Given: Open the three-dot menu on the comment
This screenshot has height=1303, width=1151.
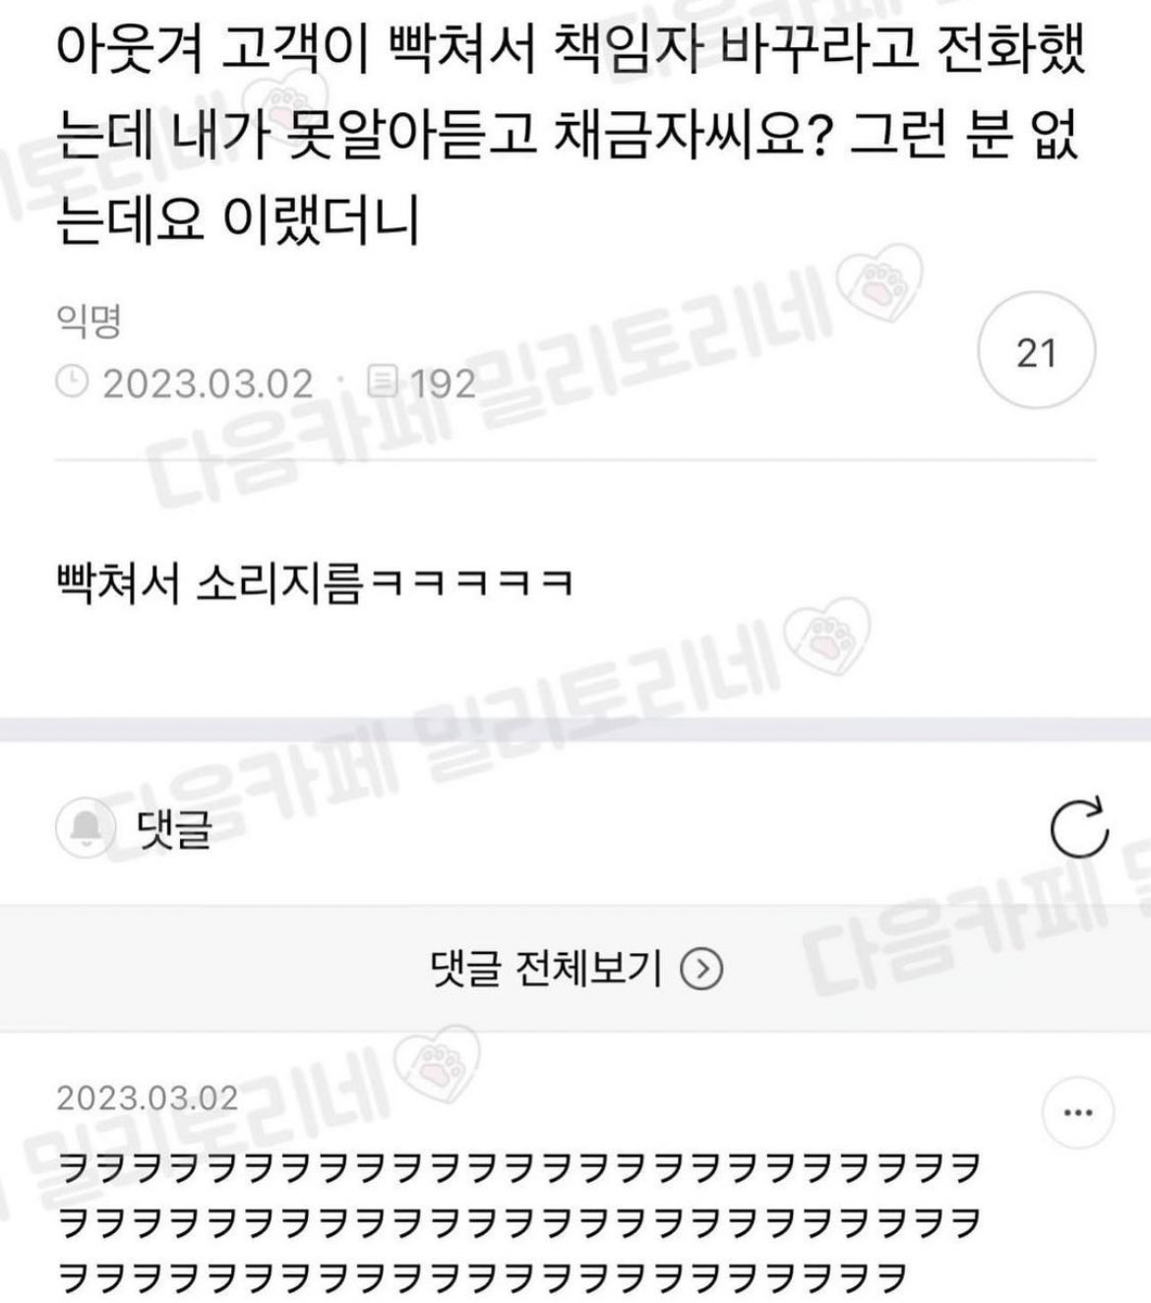Looking at the screenshot, I should coord(1078,1113).
